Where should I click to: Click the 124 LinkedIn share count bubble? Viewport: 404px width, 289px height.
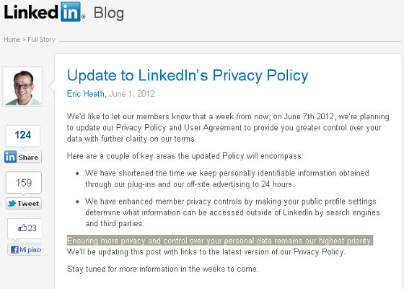pos(23,135)
